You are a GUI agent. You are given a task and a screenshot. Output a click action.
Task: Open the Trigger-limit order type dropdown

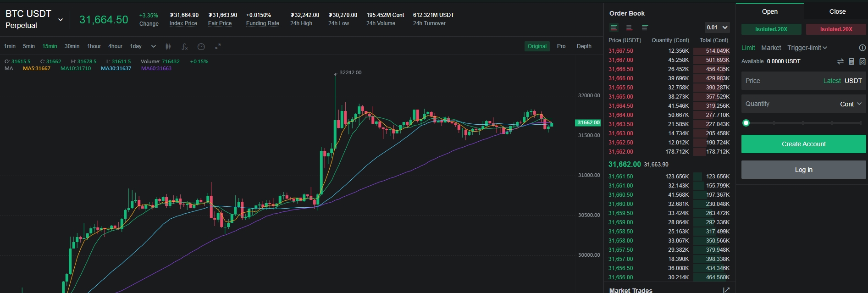pyautogui.click(x=807, y=48)
